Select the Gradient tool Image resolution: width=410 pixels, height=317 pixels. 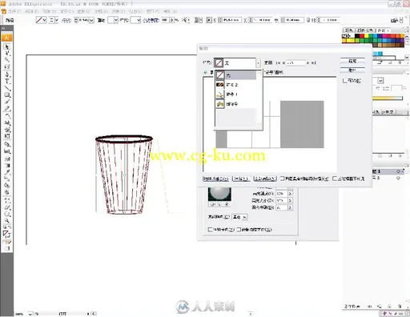pyautogui.click(x=6, y=166)
